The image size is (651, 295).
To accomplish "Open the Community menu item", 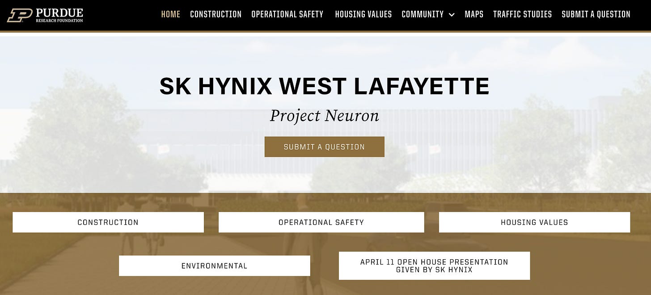I will click(423, 14).
